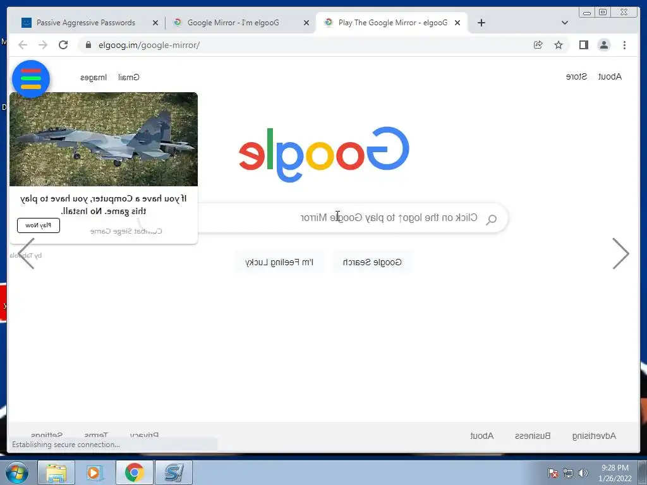Close the Google Mirror - I'm elgooG tab
The width and height of the screenshot is (647, 485).
(x=306, y=23)
